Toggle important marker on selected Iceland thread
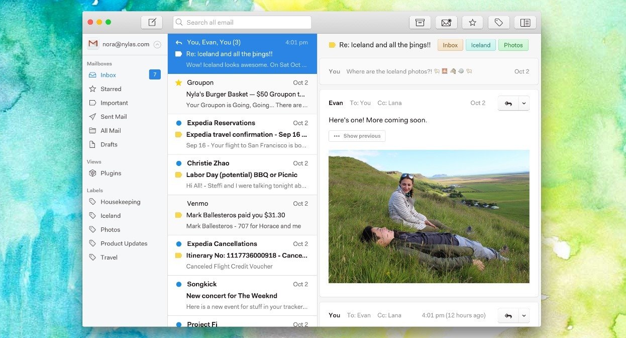 pyautogui.click(x=178, y=54)
